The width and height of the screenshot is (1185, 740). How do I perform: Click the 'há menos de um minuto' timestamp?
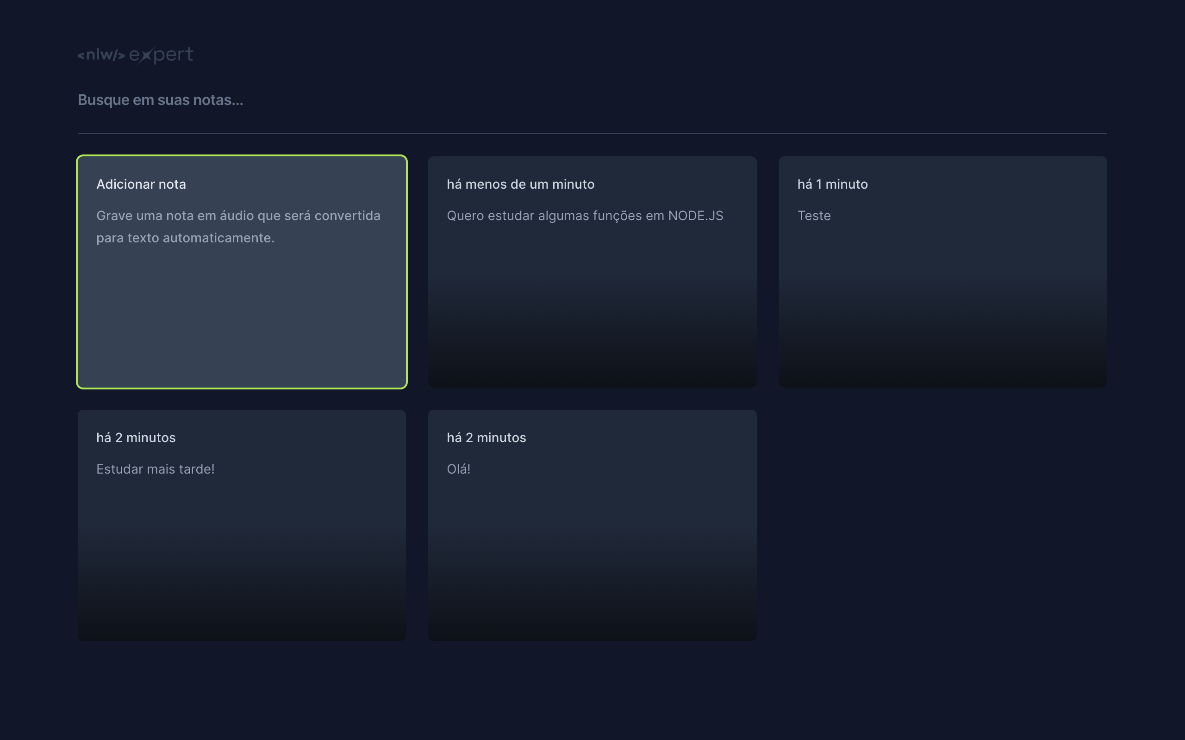[520, 185]
